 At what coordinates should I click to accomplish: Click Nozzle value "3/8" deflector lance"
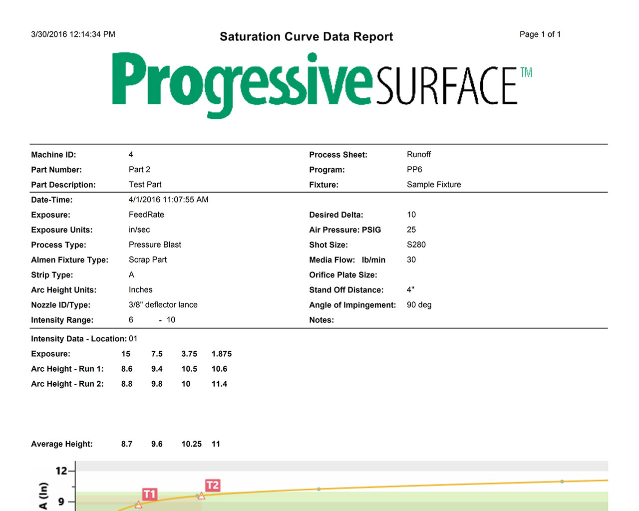tap(163, 304)
